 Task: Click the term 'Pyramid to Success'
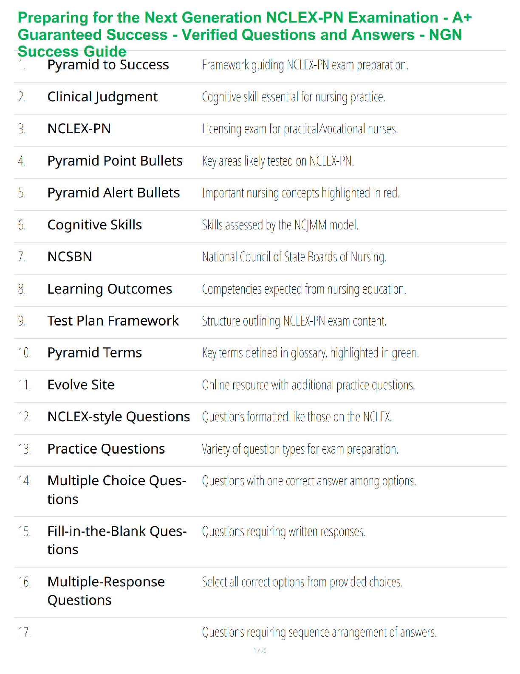click(108, 65)
